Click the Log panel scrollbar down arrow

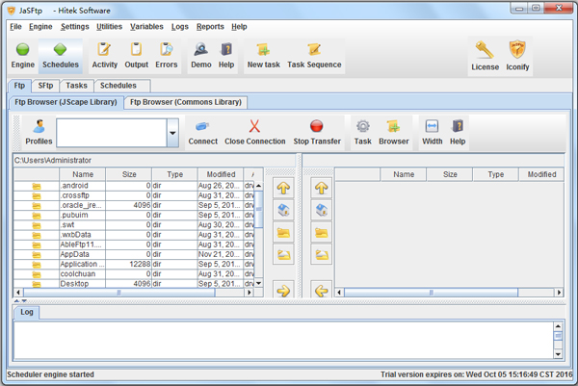tap(558, 354)
